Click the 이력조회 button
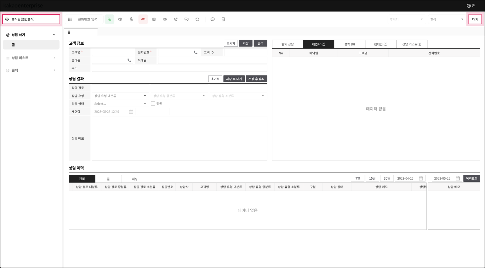Viewport: 485px width, 268px height. 471,178
